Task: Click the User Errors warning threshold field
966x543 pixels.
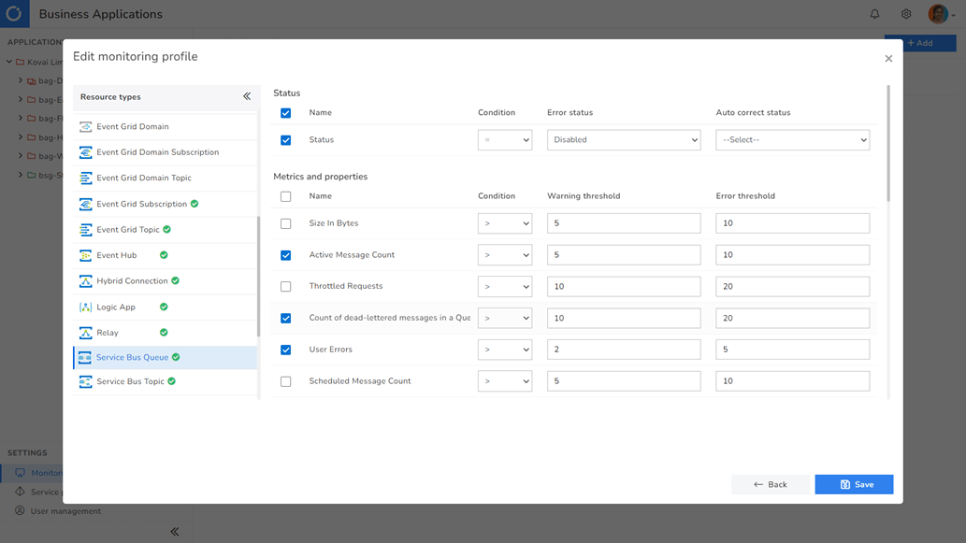Action: pos(624,349)
